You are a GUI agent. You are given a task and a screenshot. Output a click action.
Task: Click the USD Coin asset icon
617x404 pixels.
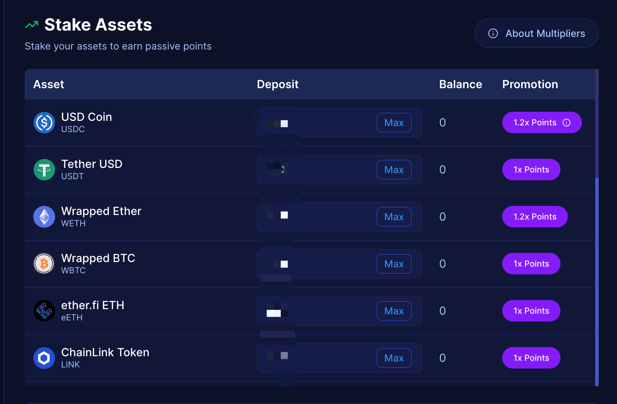pyautogui.click(x=44, y=123)
